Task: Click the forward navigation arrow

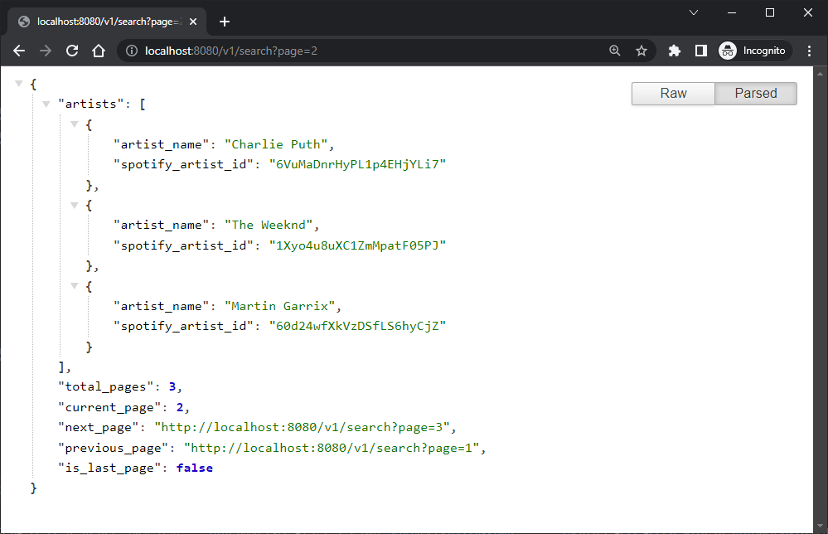Action: [x=44, y=50]
